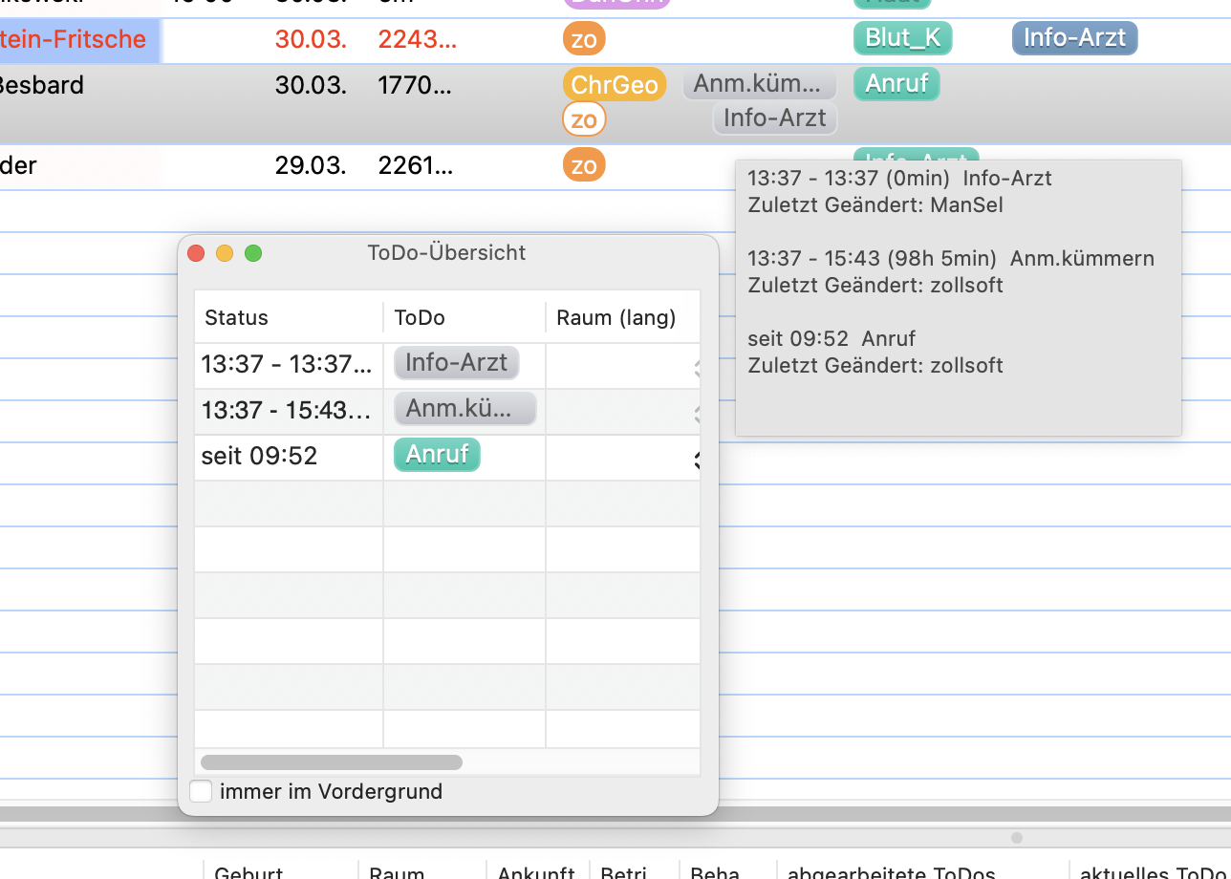Click the abgearbeitete ToDos column header

891,872
